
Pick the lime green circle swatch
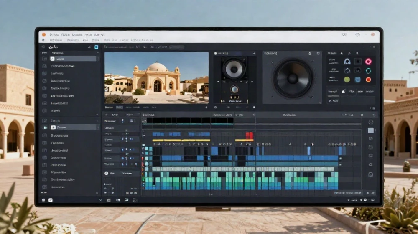(347, 80)
